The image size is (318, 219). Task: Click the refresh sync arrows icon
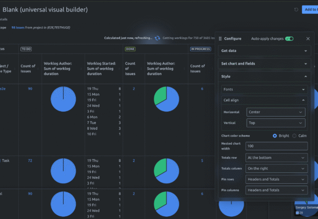[x=158, y=38]
